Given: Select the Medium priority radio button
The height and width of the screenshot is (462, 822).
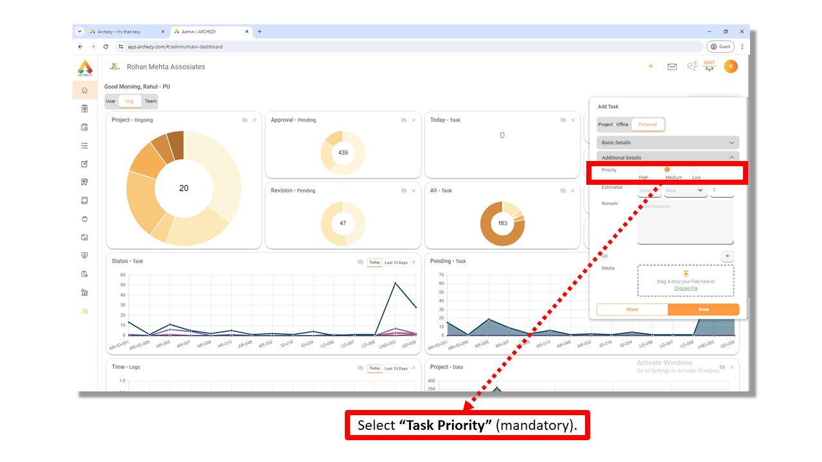Looking at the screenshot, I should click(x=667, y=169).
